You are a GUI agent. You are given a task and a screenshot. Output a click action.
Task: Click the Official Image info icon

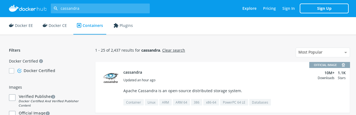(x=48, y=113)
